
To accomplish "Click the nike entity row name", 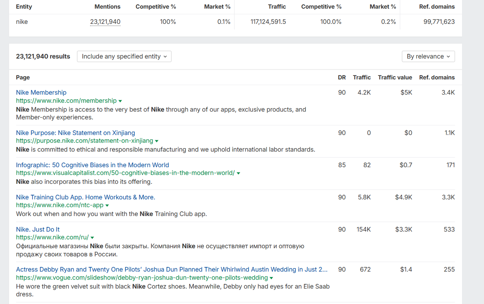I will tap(22, 22).
